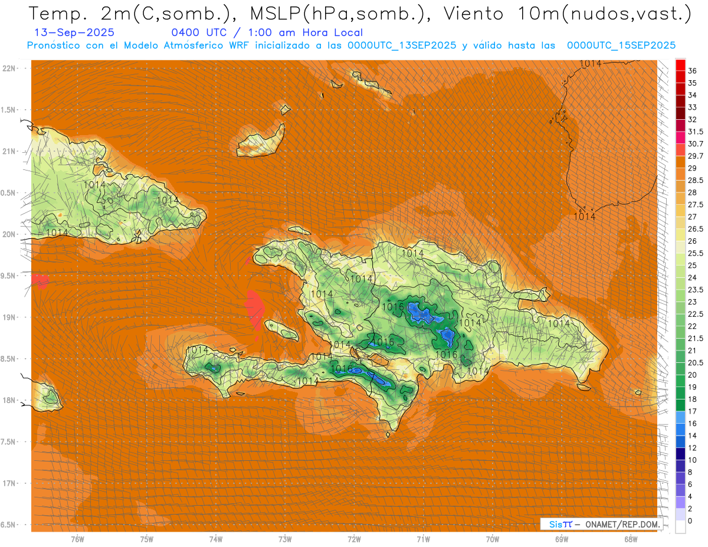Click the '75W' longitude label
This screenshot has width=708, height=547.
coord(146,539)
